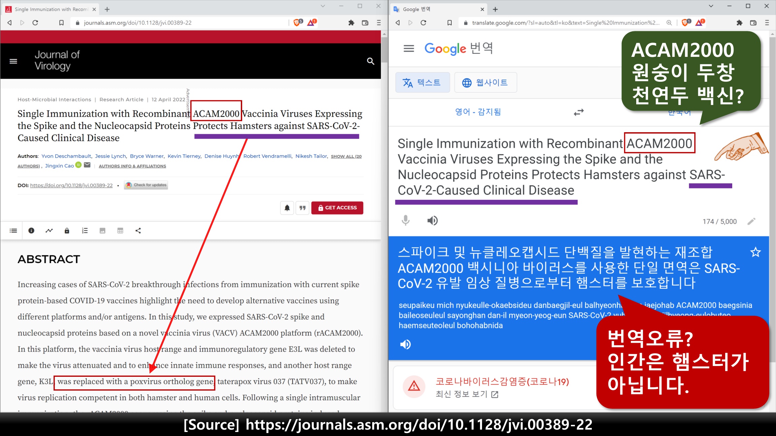Open the article contents list icon
Viewport: 776px width, 436px height.
tap(13, 231)
